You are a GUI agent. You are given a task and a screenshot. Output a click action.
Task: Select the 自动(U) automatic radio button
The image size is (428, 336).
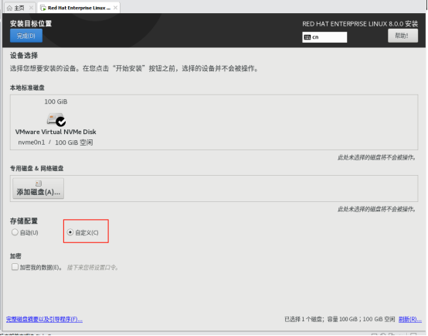coord(15,232)
